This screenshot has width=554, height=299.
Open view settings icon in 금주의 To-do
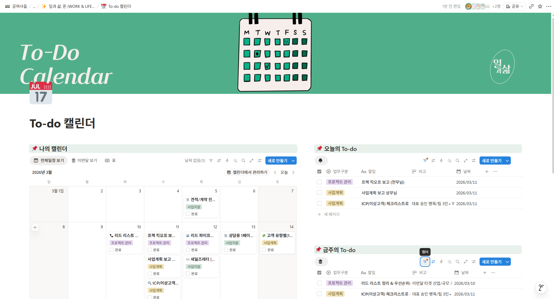pos(474,262)
